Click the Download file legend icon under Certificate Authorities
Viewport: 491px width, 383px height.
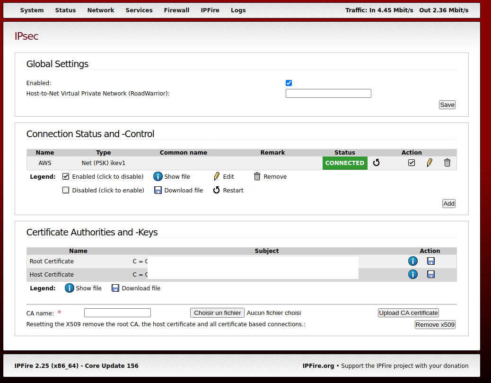[x=115, y=288]
